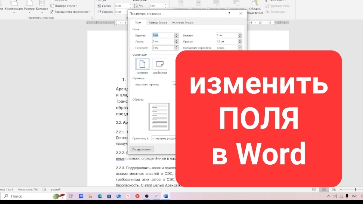Viewport: 363px width, 204px height.
Task: Click the русский language indicator
Action: click(56, 189)
